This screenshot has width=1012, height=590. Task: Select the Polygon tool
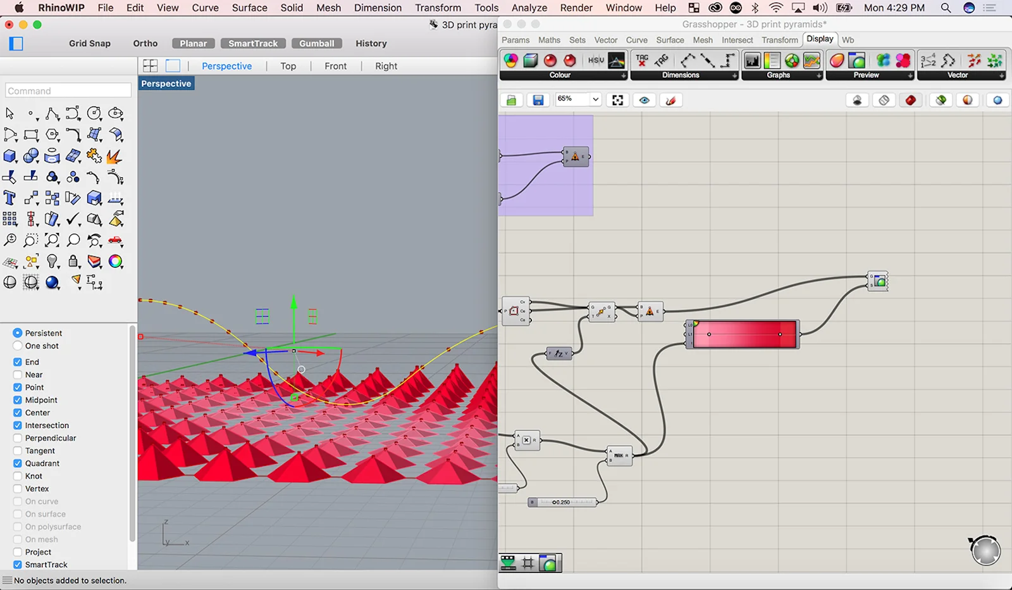(x=52, y=135)
